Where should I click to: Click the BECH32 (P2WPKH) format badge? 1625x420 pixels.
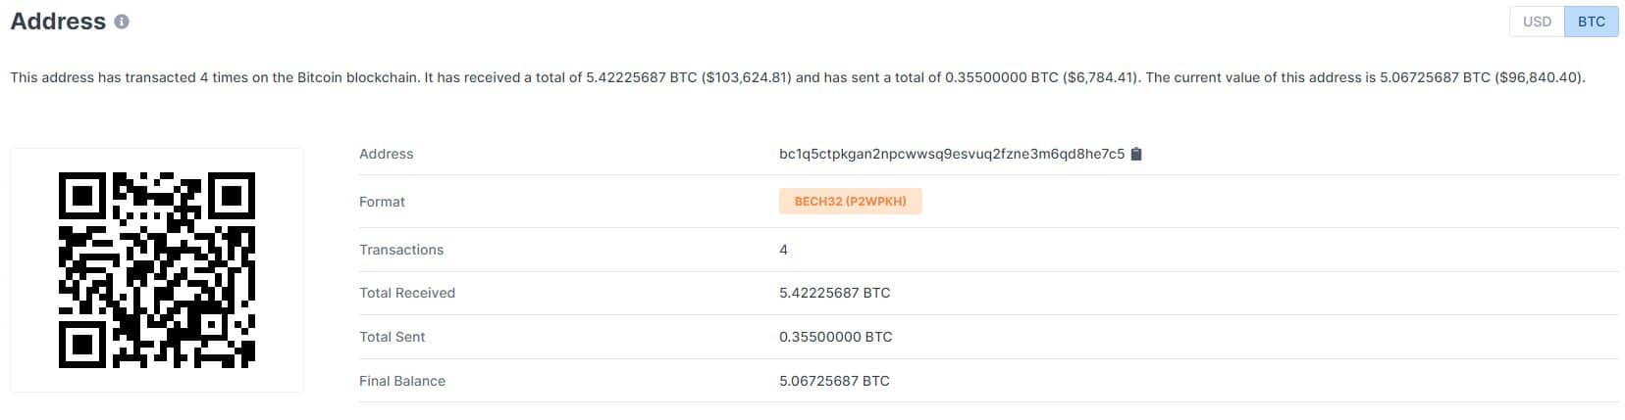pos(851,202)
